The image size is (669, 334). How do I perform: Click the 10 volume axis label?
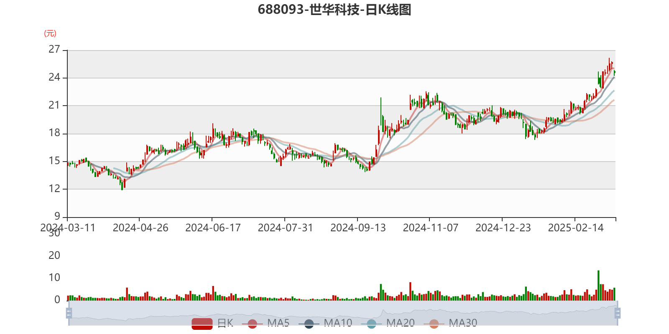pyautogui.click(x=54, y=278)
